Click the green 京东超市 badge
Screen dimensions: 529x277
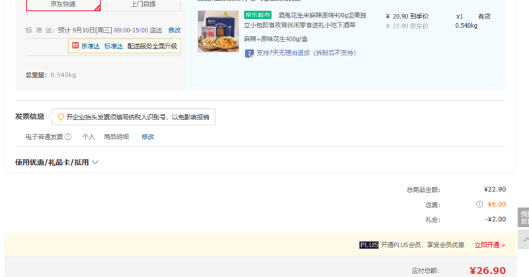click(x=257, y=15)
